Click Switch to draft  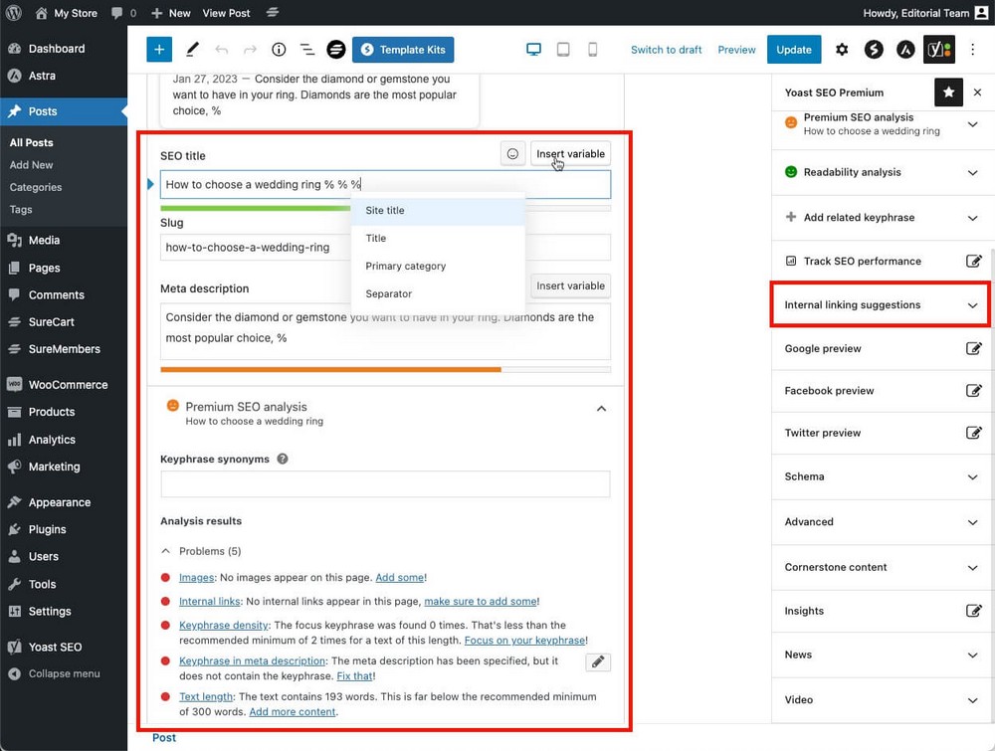point(667,50)
